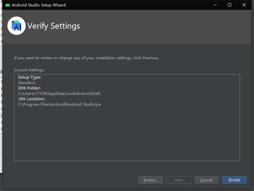The width and height of the screenshot is (254, 191).
Task: Minimize the Setup Wizard window
Action: [215, 5]
